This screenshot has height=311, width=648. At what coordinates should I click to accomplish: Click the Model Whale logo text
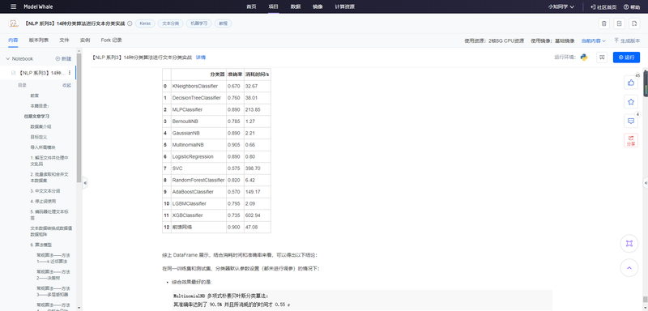pos(38,6)
